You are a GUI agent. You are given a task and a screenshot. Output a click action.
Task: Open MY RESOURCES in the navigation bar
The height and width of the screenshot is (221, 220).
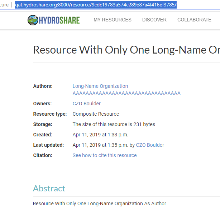(x=113, y=20)
